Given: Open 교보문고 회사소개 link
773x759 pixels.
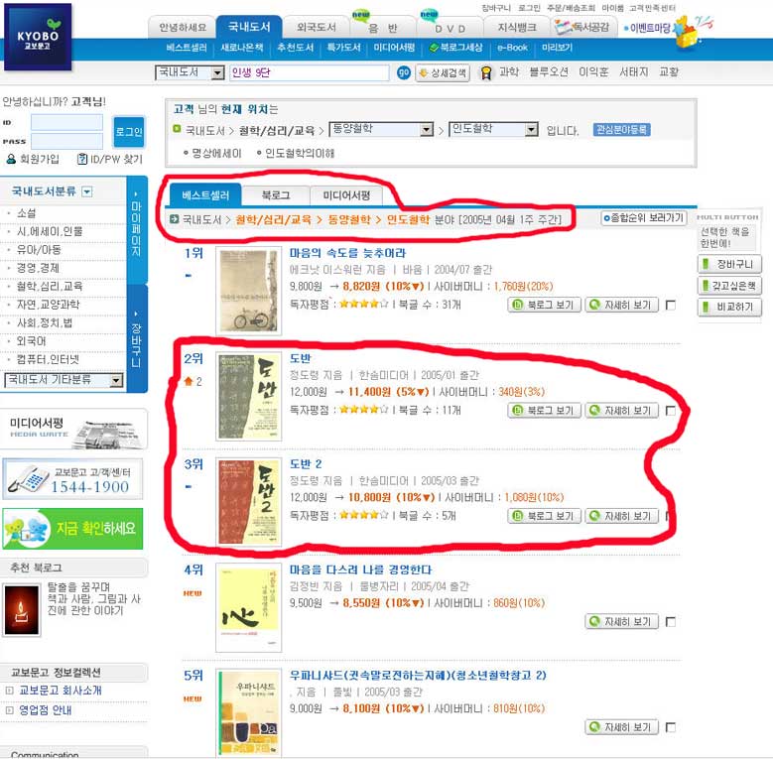Looking at the screenshot, I should [61, 691].
